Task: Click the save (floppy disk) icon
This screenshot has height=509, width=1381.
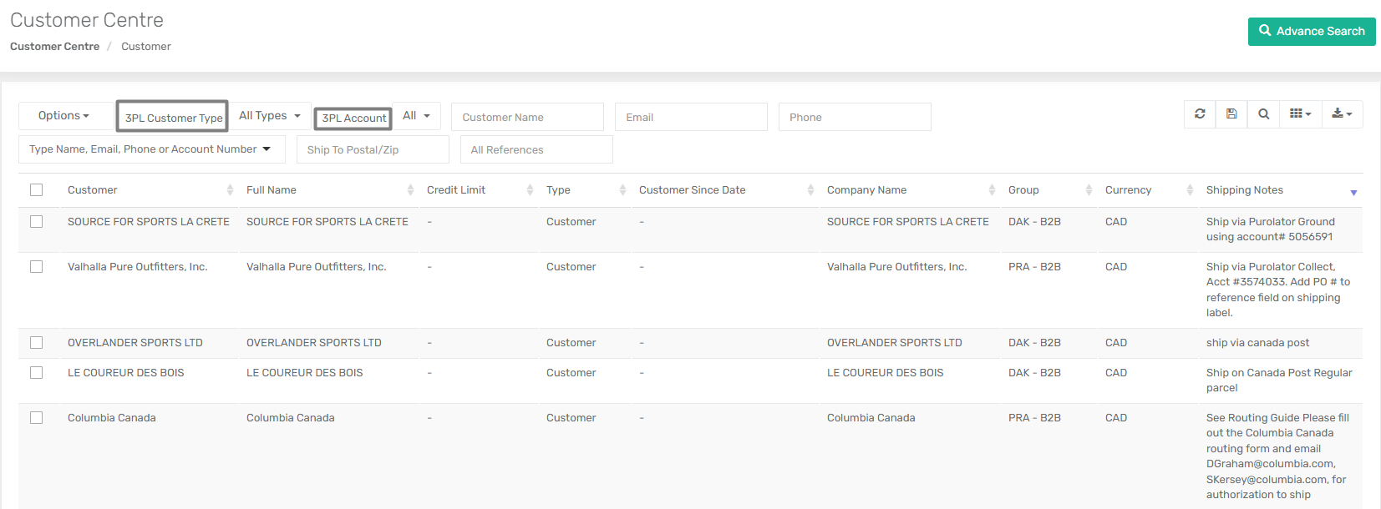Action: (x=1231, y=114)
